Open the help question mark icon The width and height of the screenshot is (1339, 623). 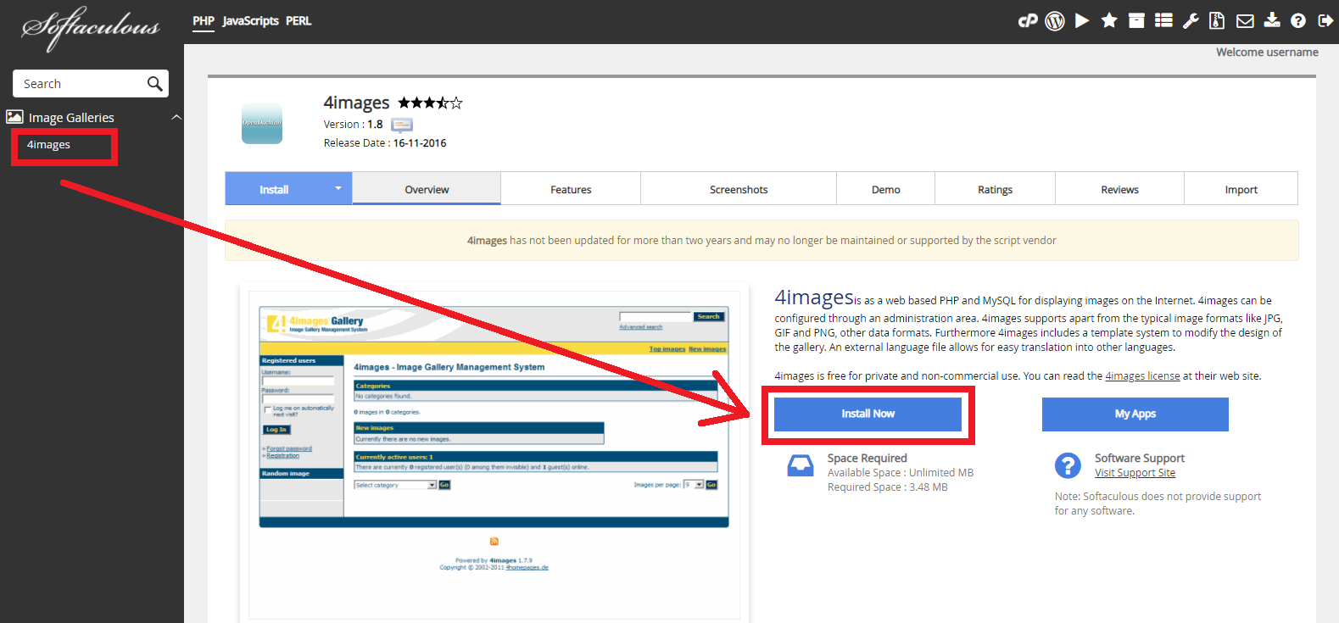[x=1298, y=21]
